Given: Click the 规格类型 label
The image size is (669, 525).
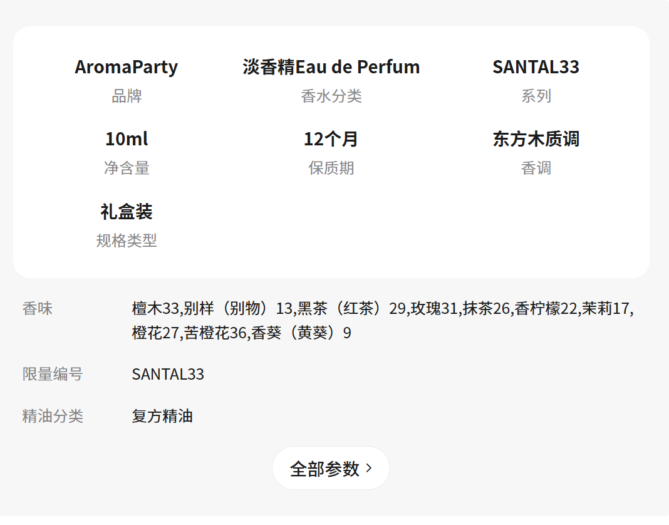Looking at the screenshot, I should coord(127,241).
